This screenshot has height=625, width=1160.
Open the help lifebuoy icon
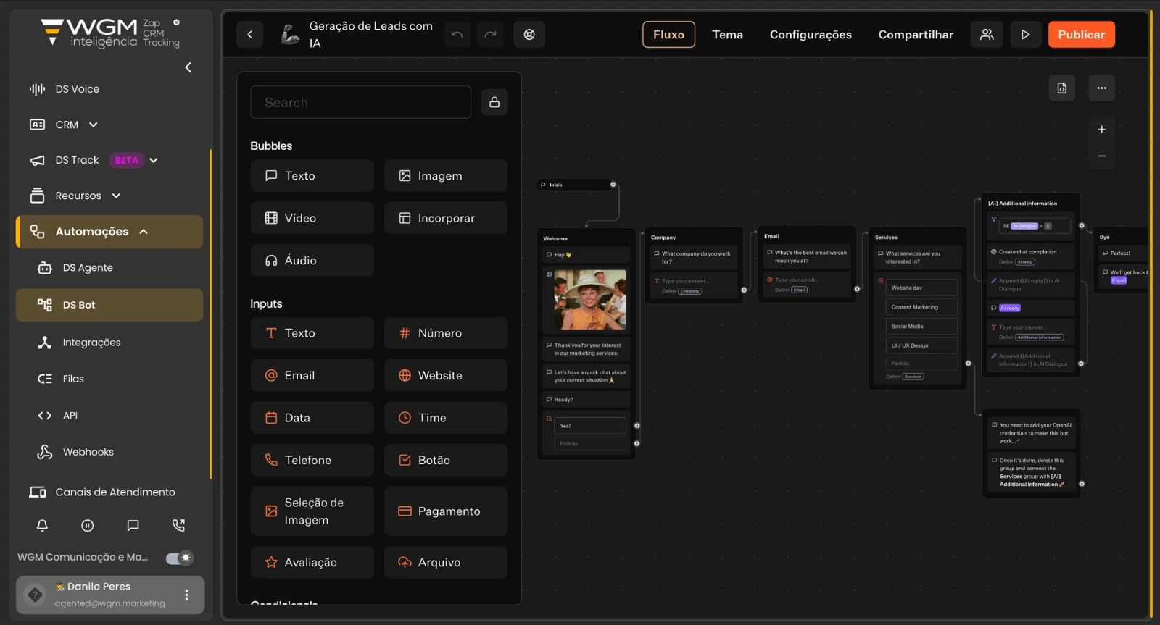tap(529, 34)
